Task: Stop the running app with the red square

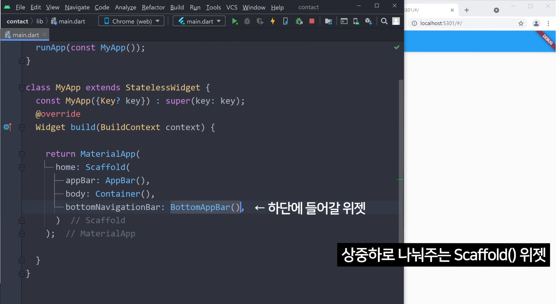Action: click(x=312, y=21)
